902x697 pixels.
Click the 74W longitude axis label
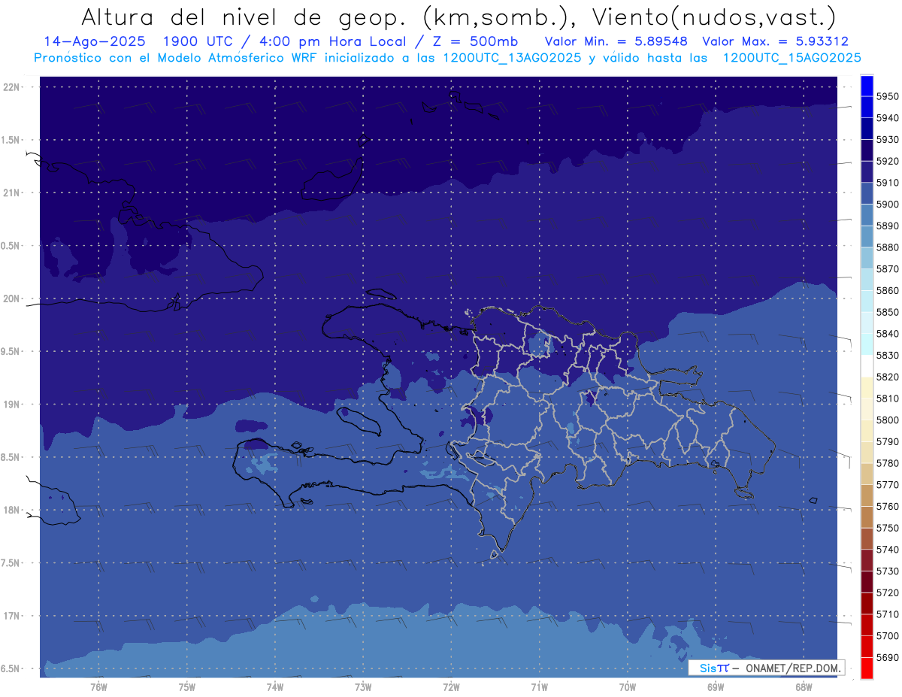tap(274, 686)
